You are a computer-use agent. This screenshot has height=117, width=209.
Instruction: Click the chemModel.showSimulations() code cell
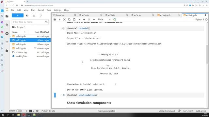[135, 95]
